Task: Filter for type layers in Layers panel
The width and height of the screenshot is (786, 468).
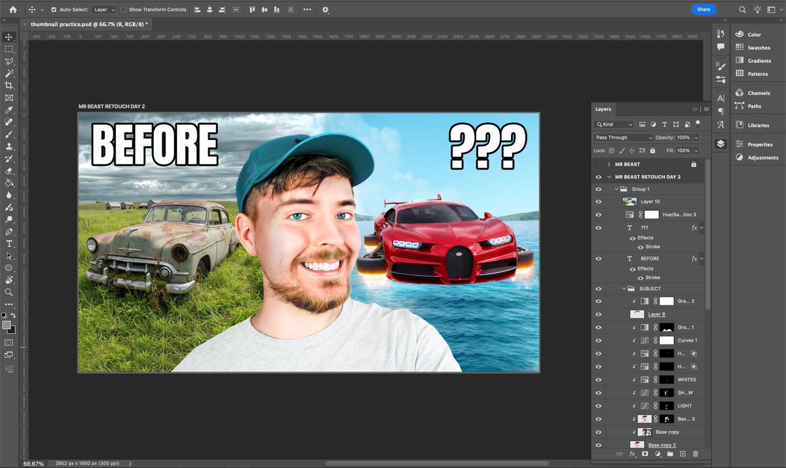Action: 664,124
